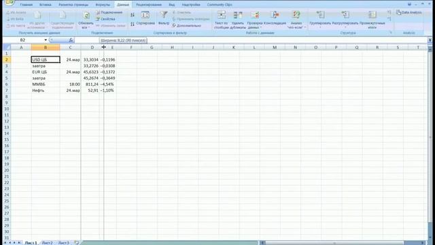
Task: Click the ribbon help icon
Action: coord(409,5)
